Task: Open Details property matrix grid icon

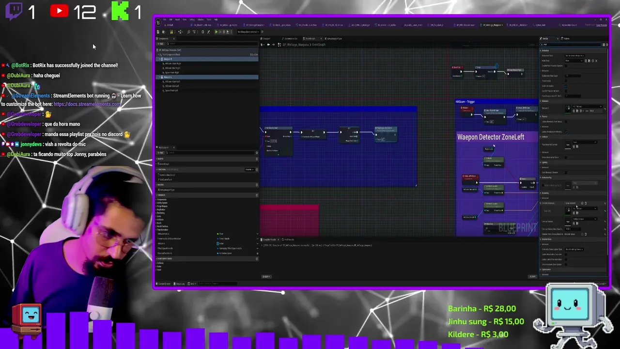Action: (x=604, y=45)
